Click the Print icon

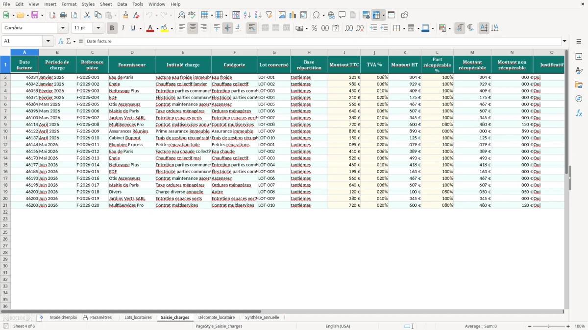point(63,15)
